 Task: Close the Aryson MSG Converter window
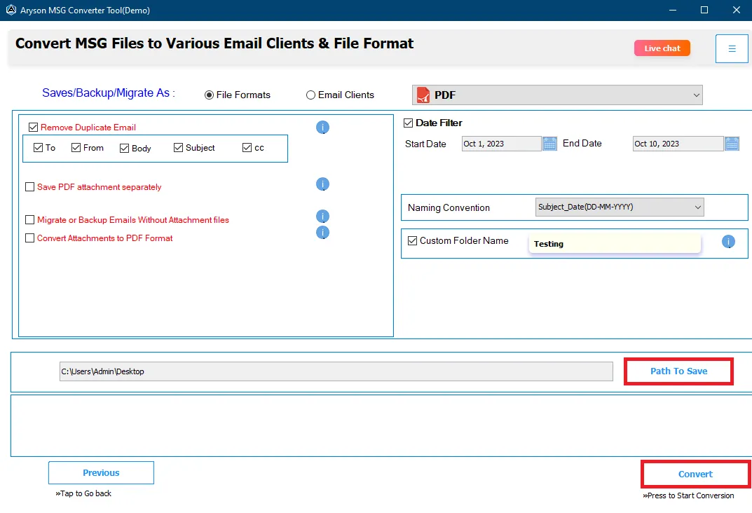(x=736, y=10)
